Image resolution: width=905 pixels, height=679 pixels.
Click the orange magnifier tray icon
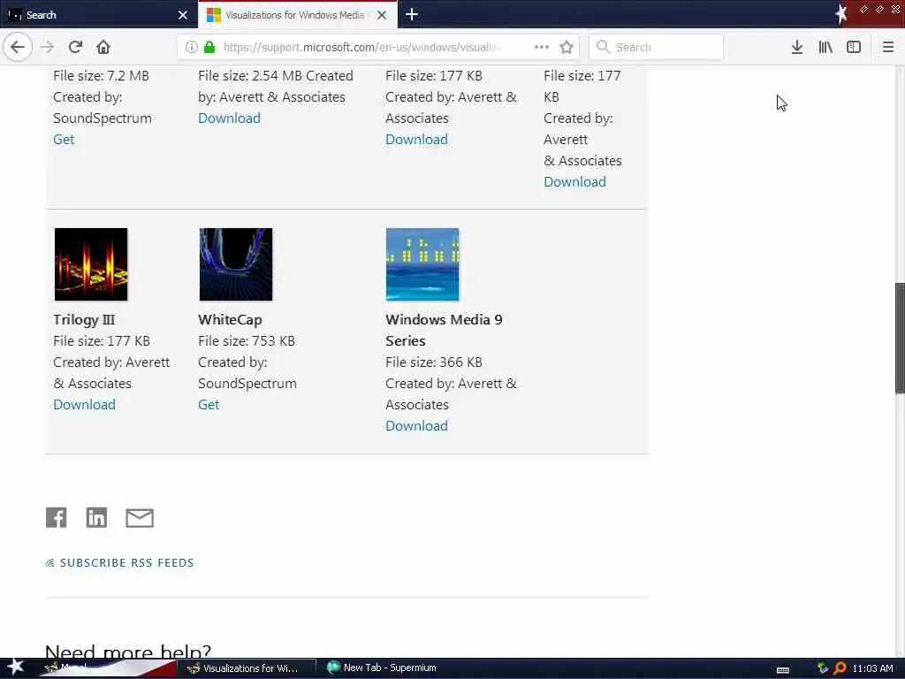point(840,668)
